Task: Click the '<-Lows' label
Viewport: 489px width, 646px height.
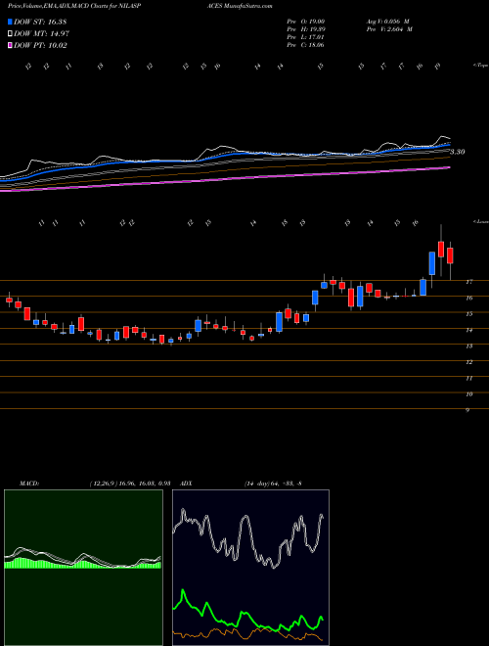Action: coord(480,221)
